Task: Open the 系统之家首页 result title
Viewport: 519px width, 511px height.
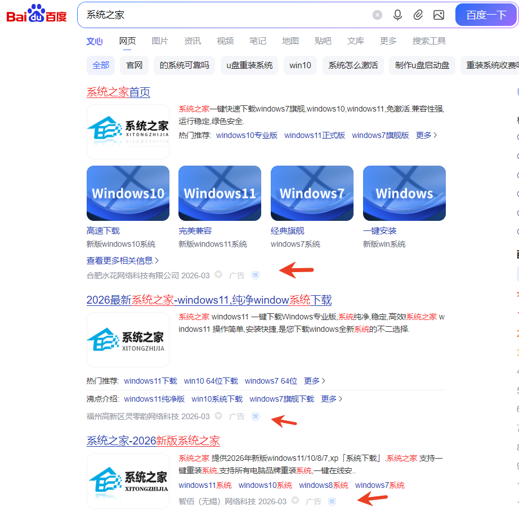Action: (x=118, y=92)
